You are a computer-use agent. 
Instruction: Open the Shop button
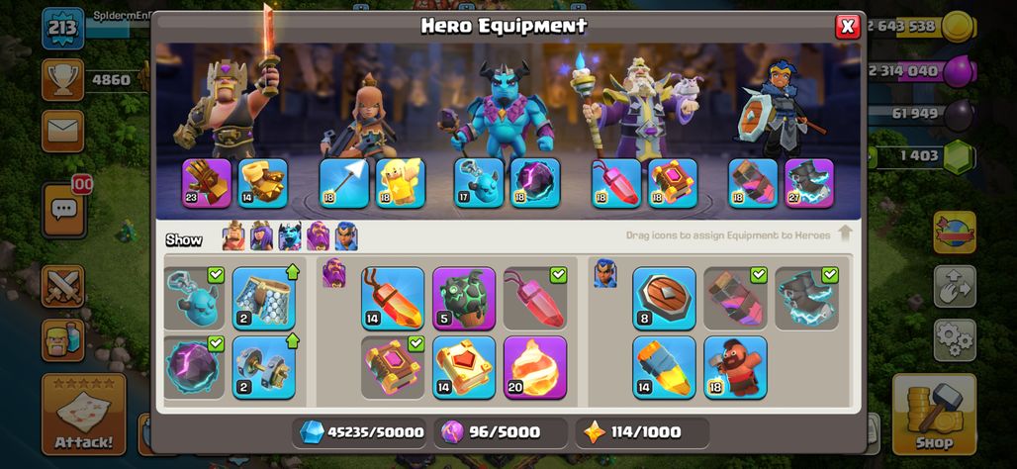click(x=934, y=414)
